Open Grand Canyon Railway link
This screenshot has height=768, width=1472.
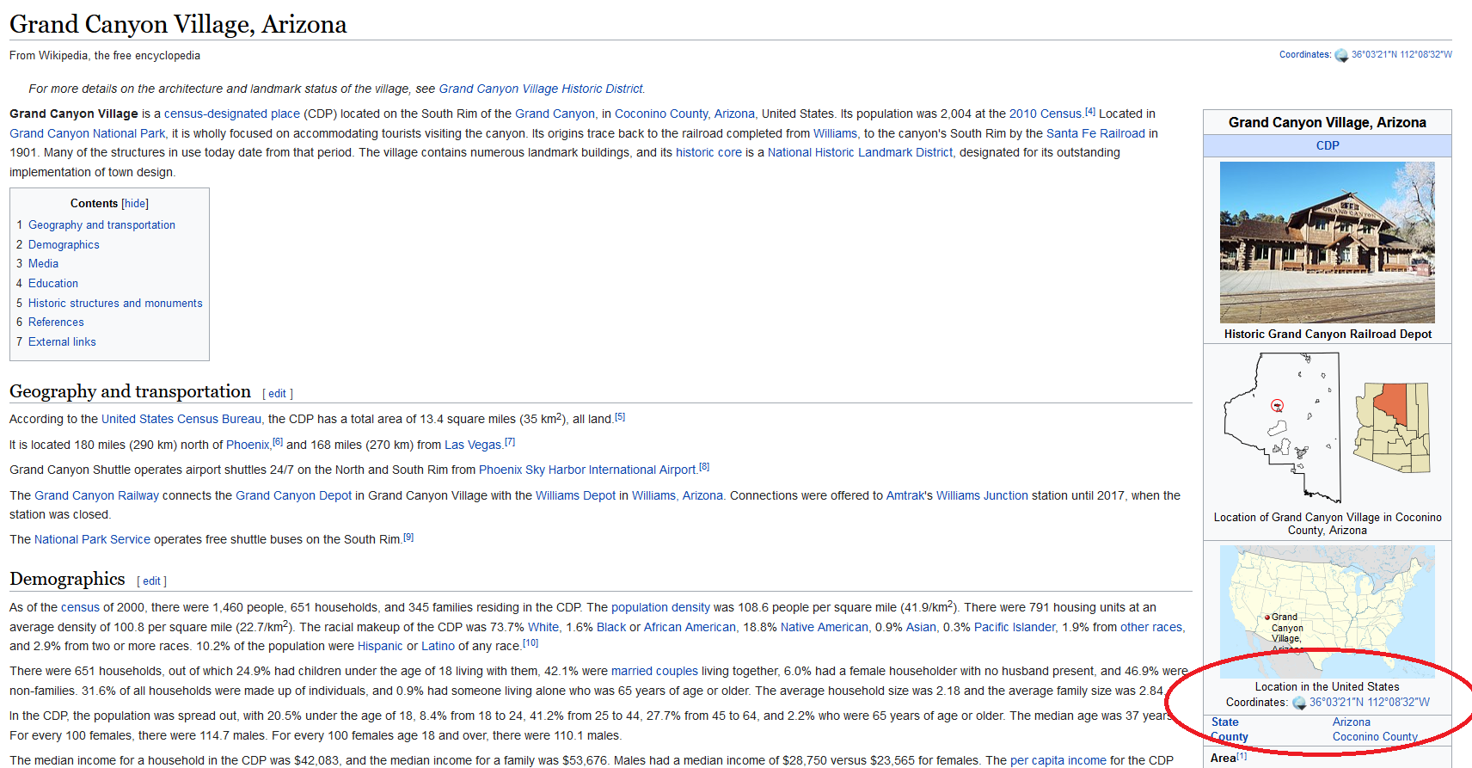pos(96,495)
